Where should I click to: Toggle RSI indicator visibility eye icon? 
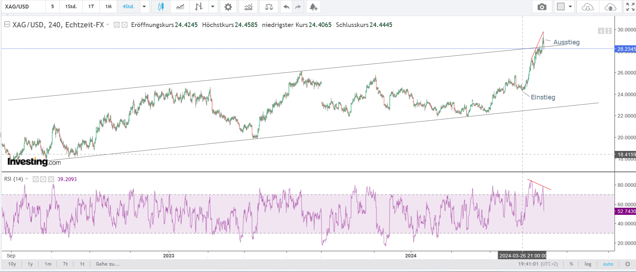point(36,179)
